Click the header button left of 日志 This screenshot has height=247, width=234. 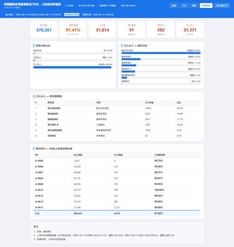coord(174,5)
